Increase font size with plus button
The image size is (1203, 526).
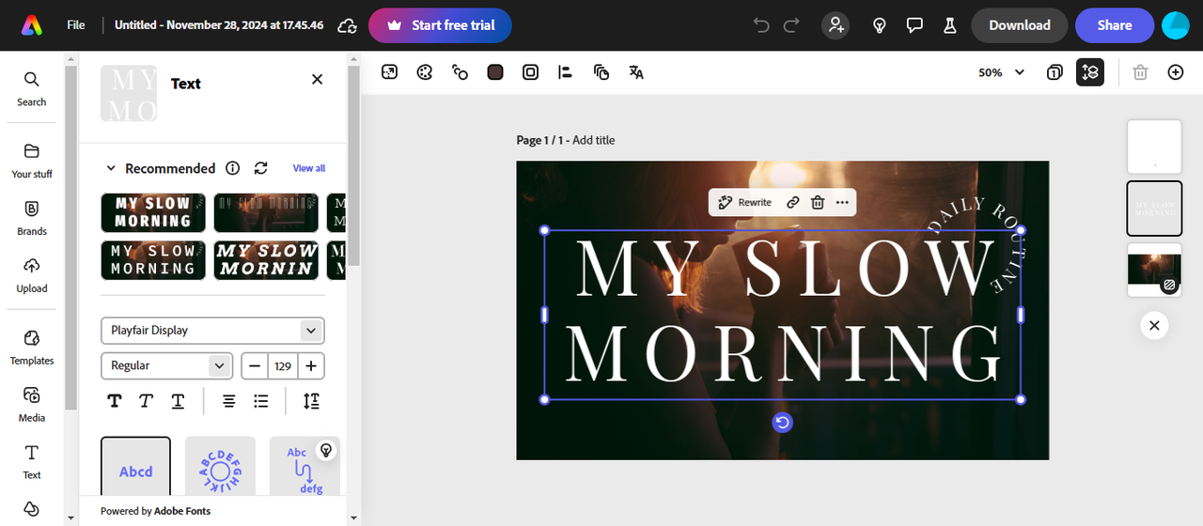[x=311, y=365]
